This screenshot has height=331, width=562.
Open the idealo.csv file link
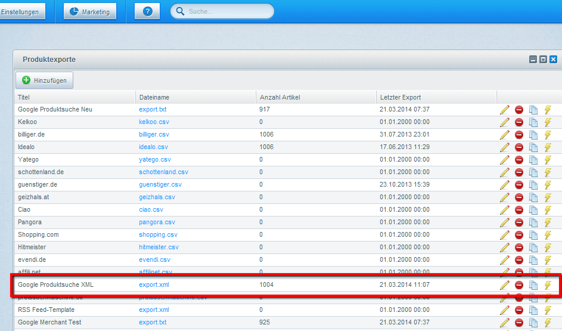tap(153, 147)
